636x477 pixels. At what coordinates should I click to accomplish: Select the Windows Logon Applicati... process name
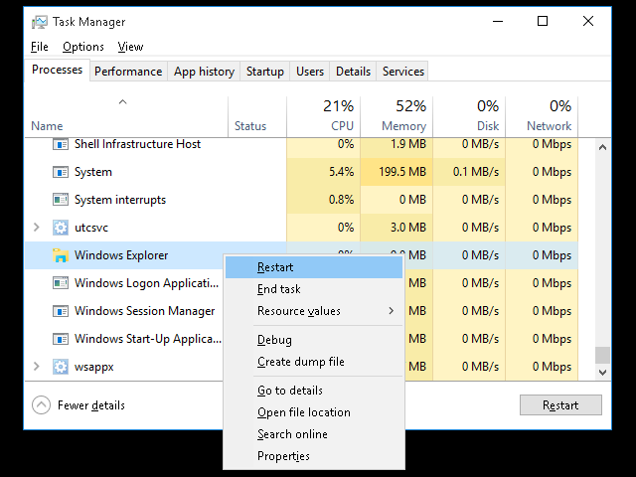[x=146, y=282]
